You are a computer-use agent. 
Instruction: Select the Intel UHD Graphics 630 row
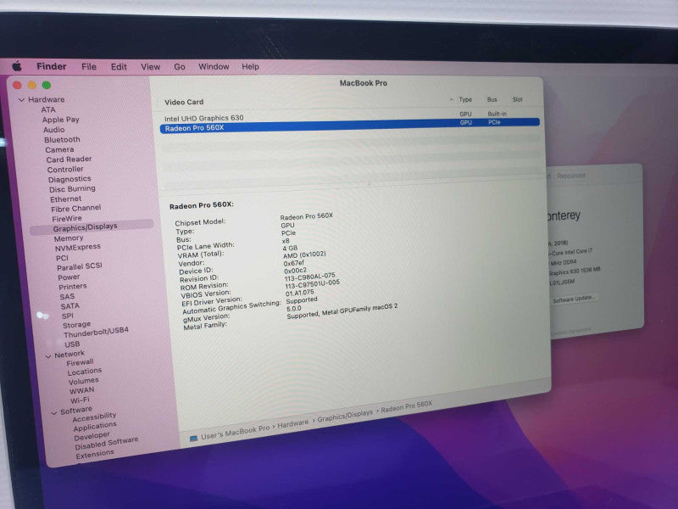point(350,116)
